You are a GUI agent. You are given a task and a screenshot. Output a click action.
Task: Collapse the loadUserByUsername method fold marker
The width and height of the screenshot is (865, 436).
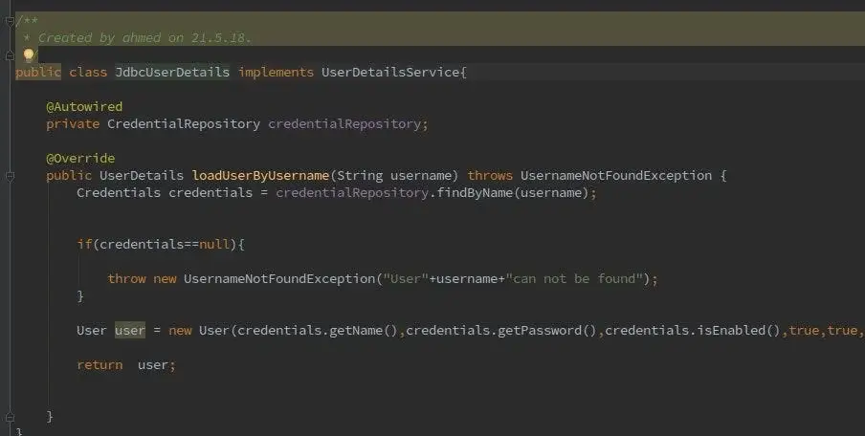[10, 176]
